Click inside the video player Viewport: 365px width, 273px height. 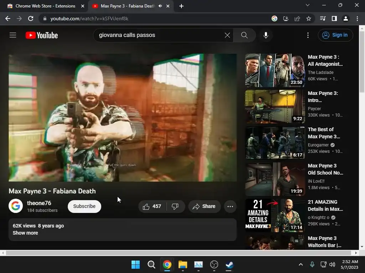123,117
